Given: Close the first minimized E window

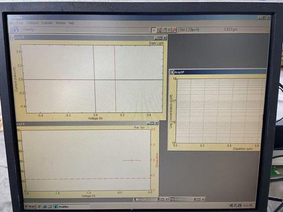Looking at the screenshot, I should pos(167,199).
